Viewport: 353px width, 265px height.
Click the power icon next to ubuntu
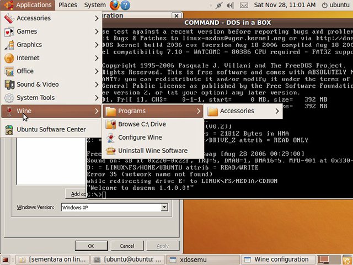tap(324, 5)
